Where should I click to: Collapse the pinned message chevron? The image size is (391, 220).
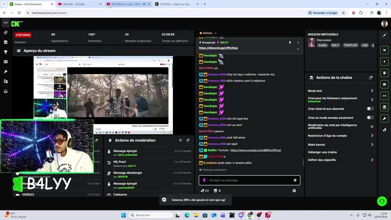(298, 49)
